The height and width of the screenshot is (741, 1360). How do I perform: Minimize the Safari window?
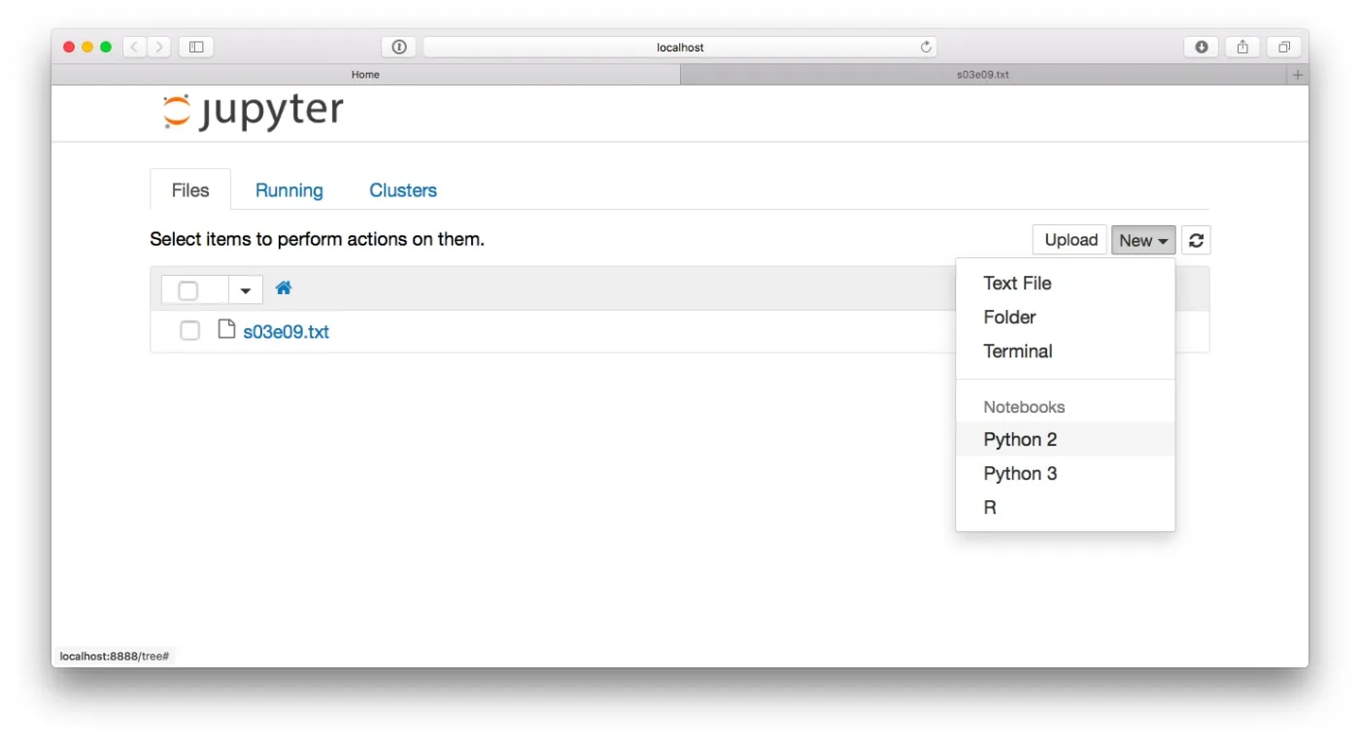pyautogui.click(x=87, y=47)
